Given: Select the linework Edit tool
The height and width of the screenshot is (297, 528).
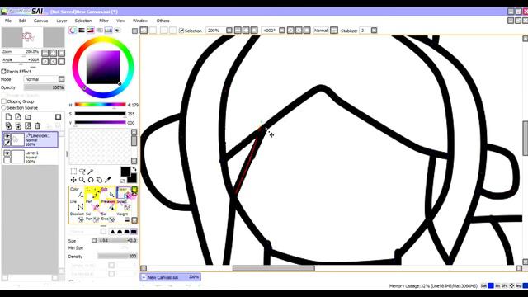Looking at the screenshot, I should coord(108,193).
